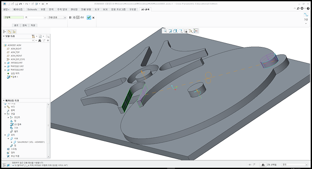Image resolution: width=312 pixels, height=169 pixels.
Task: Select the folder browser navigator tab icon
Action: pos(9,31)
